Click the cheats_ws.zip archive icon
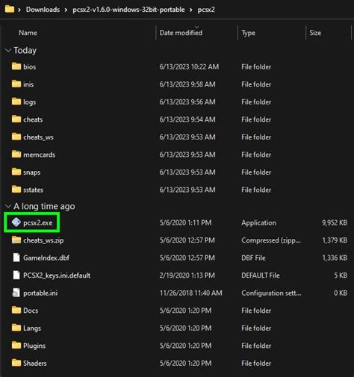This screenshot has height=377, width=354. pyautogui.click(x=16, y=240)
